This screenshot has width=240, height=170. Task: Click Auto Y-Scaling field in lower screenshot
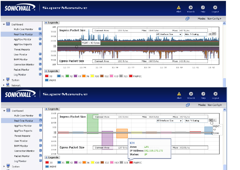point(196,121)
